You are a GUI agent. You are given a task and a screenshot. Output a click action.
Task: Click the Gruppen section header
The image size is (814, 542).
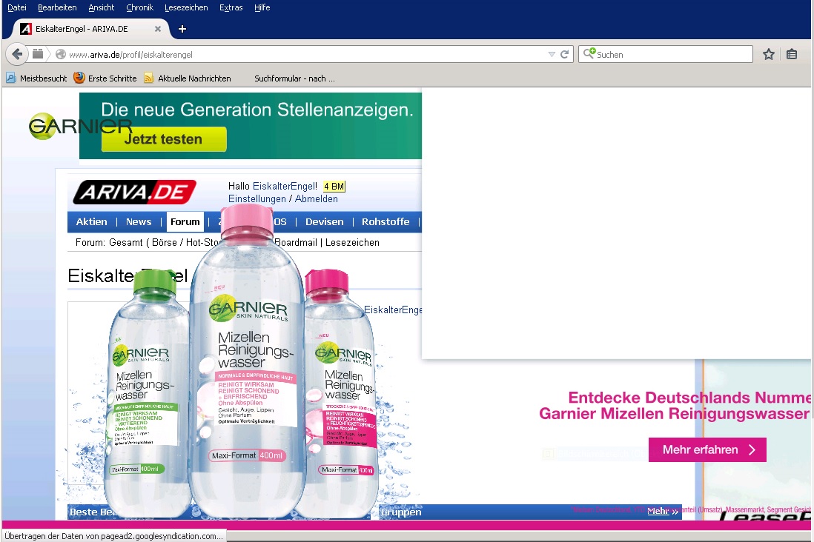pos(401,512)
